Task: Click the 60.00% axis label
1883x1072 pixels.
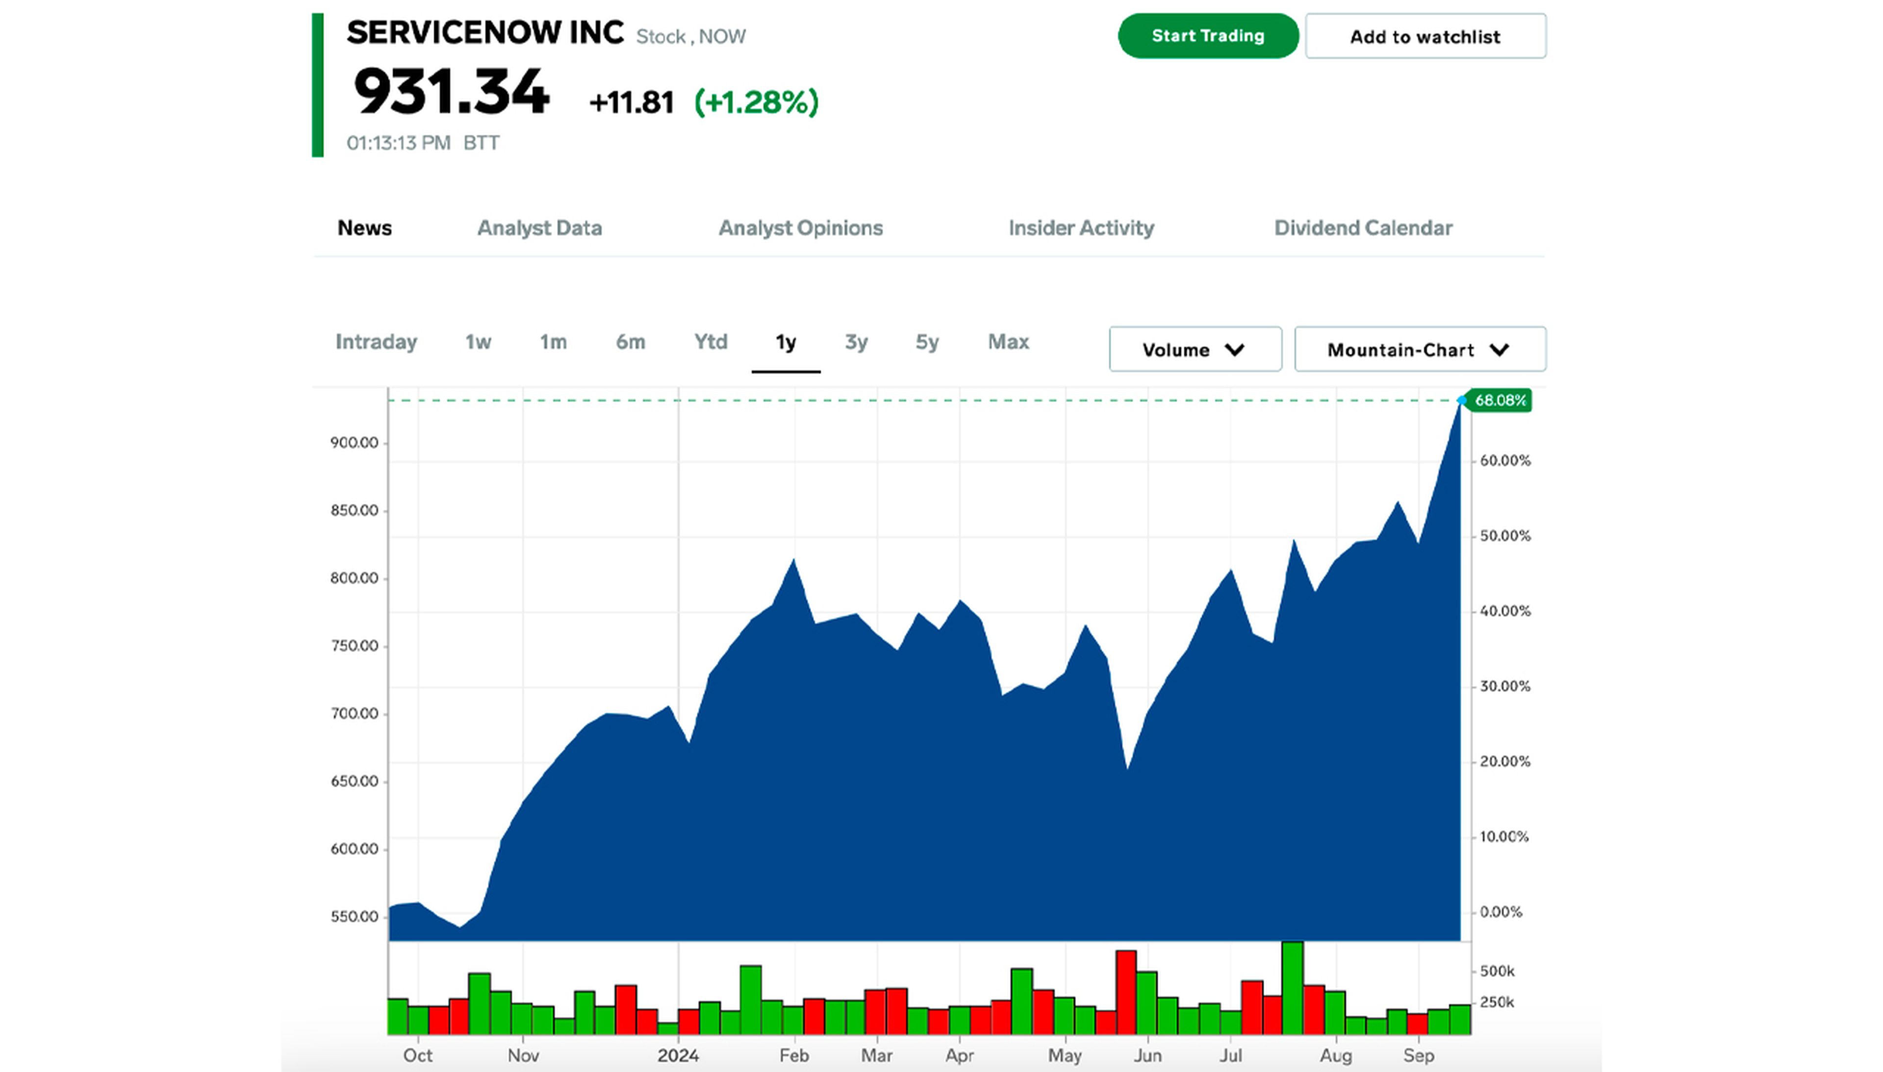Action: (1505, 461)
